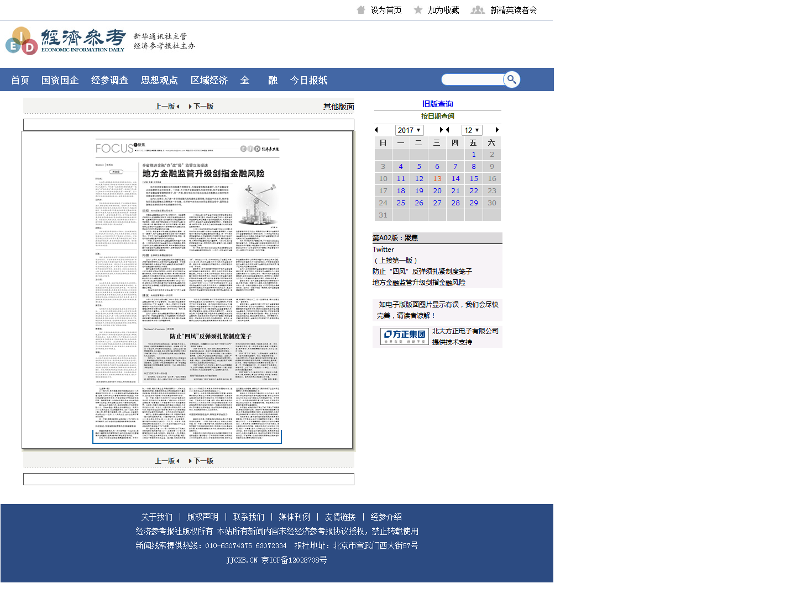Click the 第A02版：聚焦 heading
Viewport: 796px width, 594px height.
click(x=395, y=238)
